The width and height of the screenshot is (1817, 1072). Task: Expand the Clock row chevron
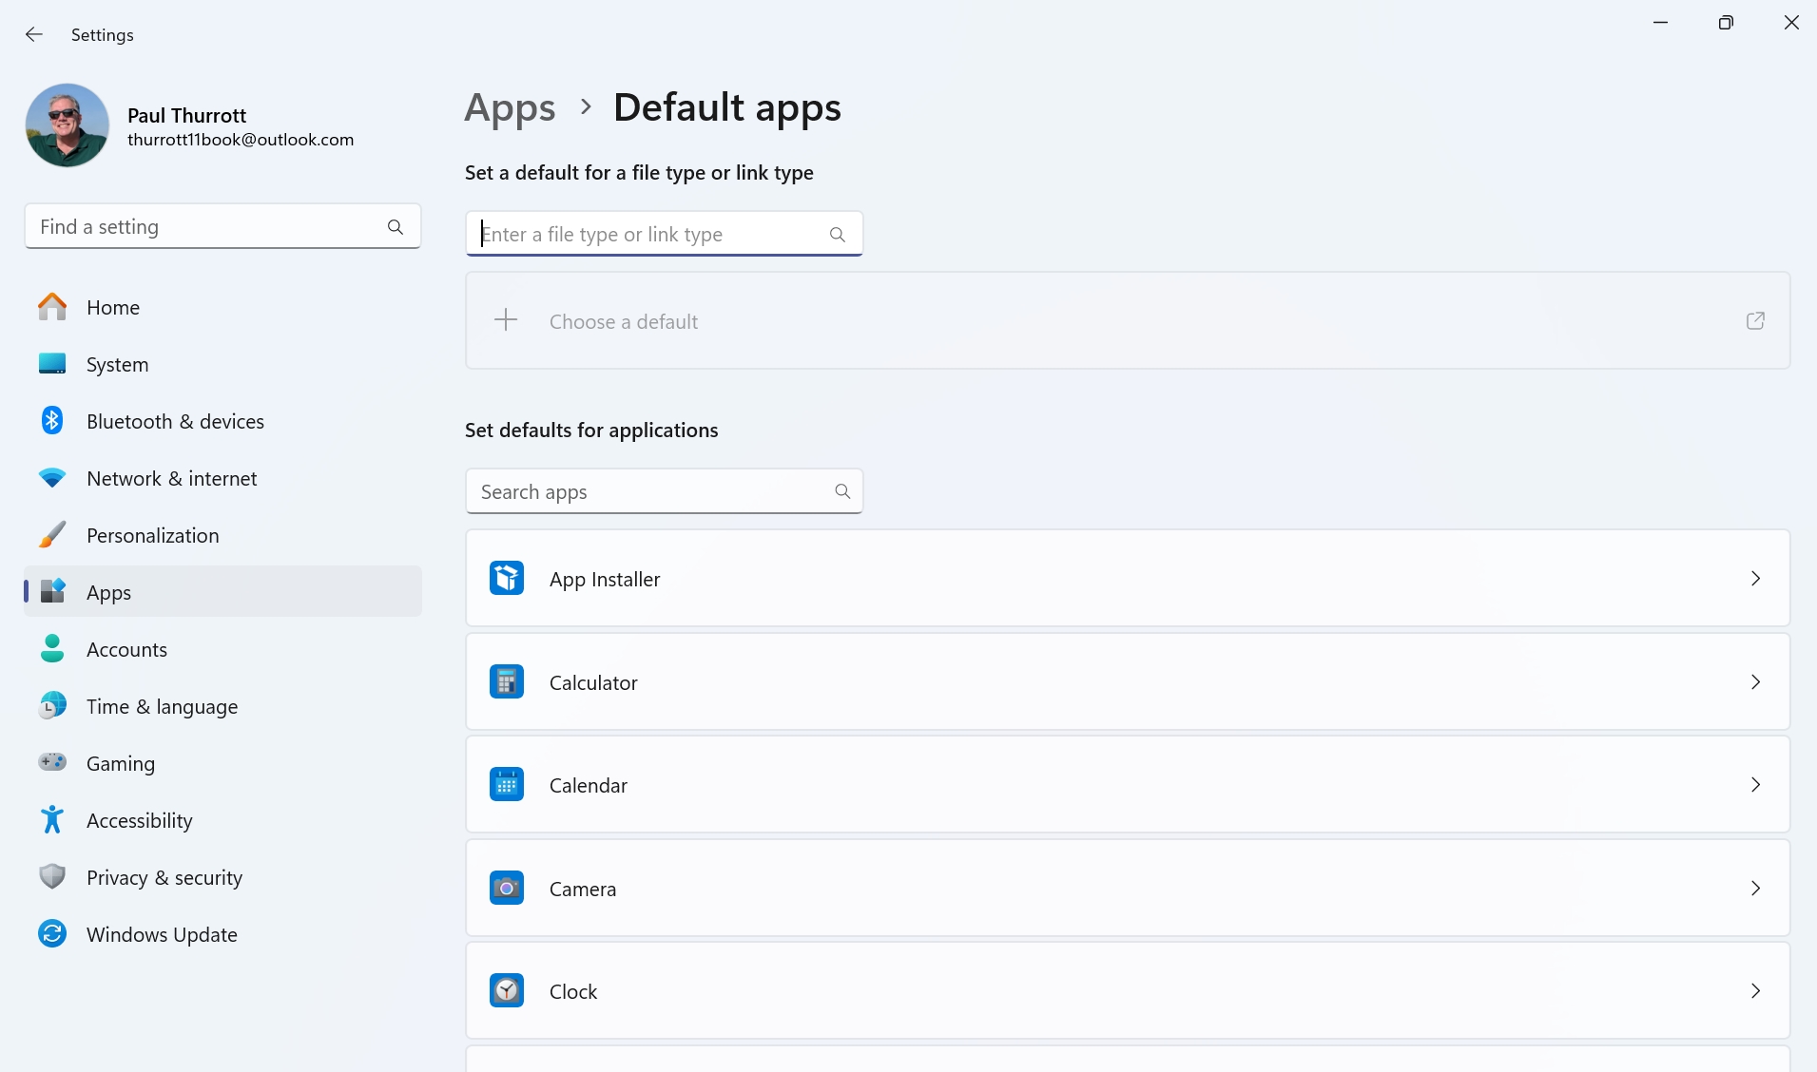point(1755,990)
